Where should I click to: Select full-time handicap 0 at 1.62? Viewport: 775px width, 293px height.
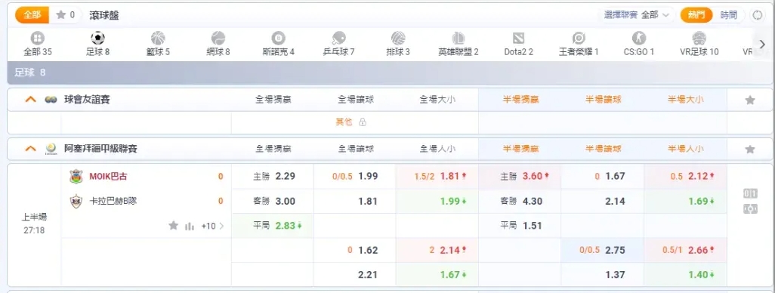click(x=355, y=251)
